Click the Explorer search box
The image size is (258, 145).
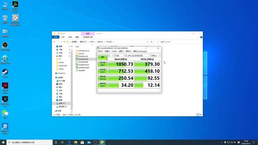click(x=178, y=42)
